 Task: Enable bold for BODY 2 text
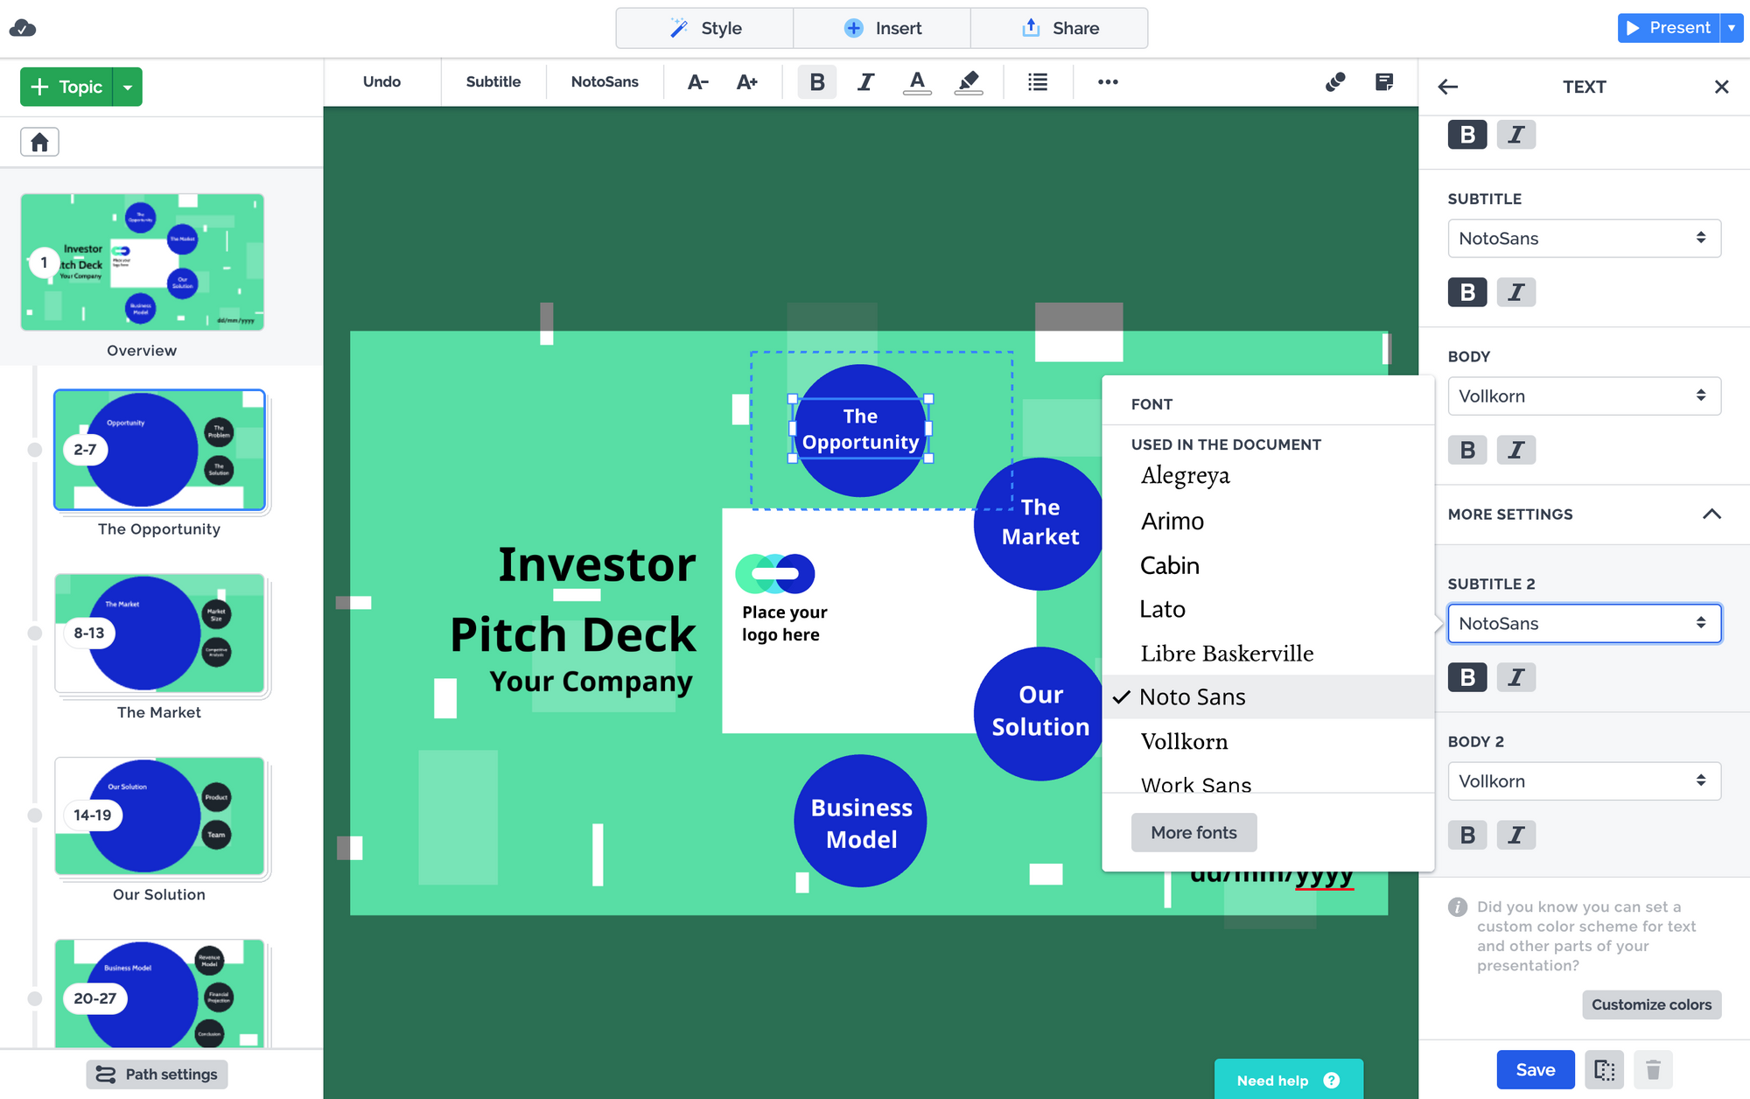(x=1467, y=835)
